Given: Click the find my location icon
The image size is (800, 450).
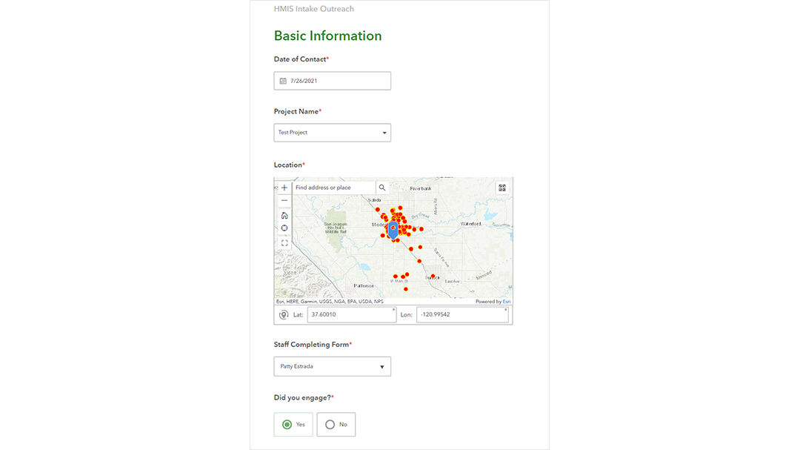Looking at the screenshot, I should [x=284, y=228].
